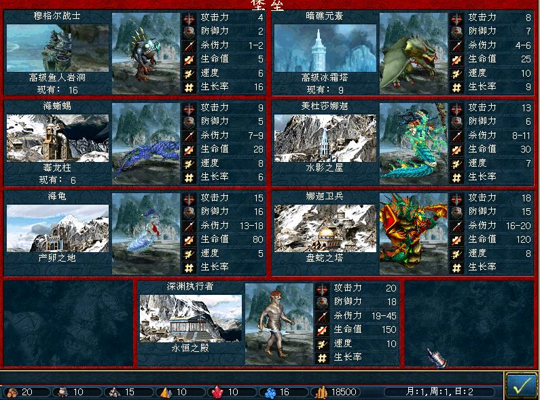Viewport: 540px width, 400px height.
Task: Click the growth icon for 娜迦卫兵
Action: pyautogui.click(x=456, y=268)
